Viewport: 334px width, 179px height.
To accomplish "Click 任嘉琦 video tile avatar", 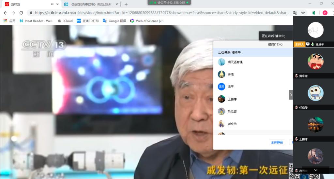I will (315, 93).
